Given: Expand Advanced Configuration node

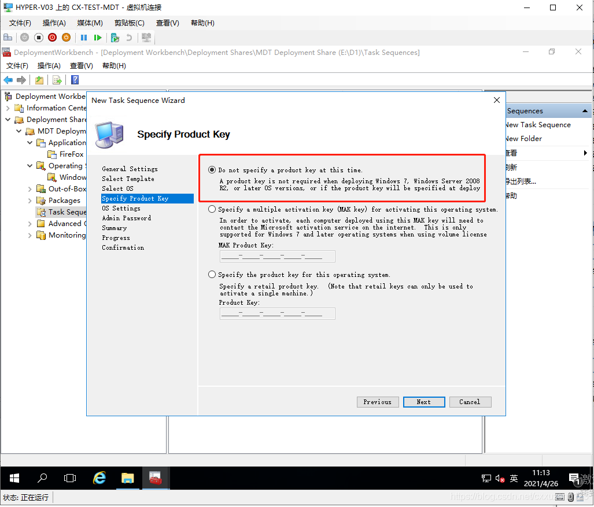Looking at the screenshot, I should (30, 224).
